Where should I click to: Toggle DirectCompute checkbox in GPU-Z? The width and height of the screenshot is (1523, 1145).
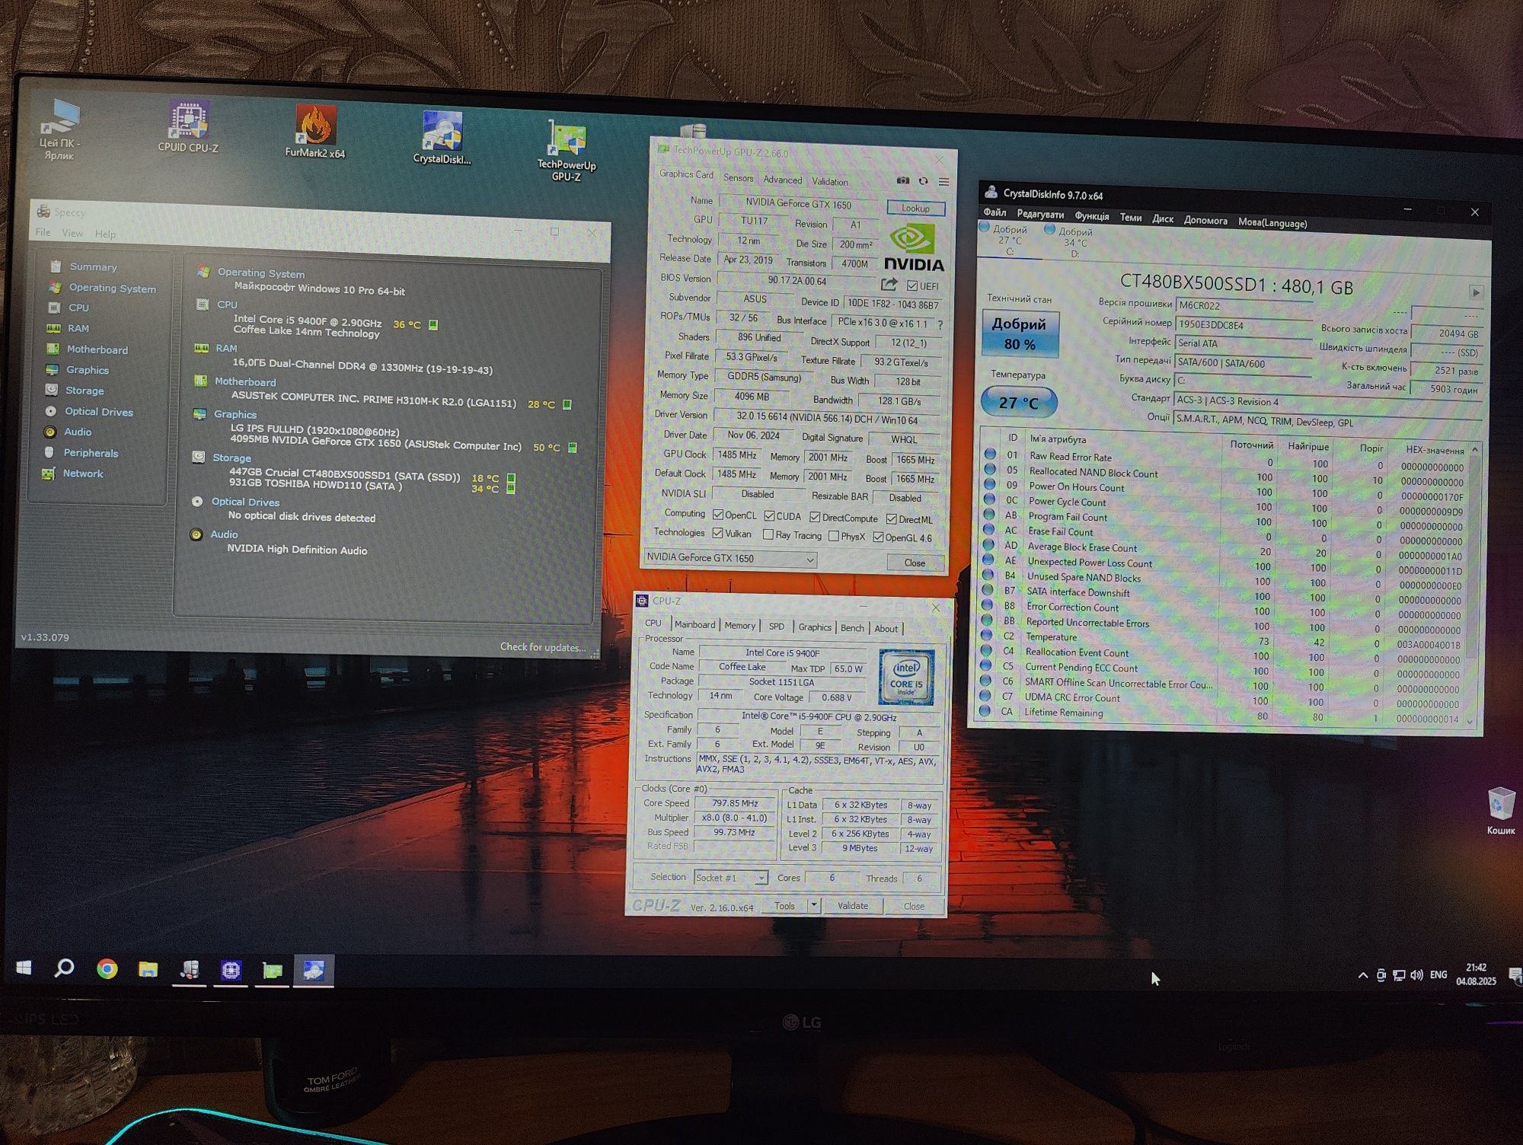tap(815, 518)
